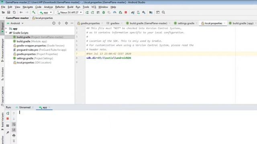Sync Project with Gradle Files icon
This screenshot has width=257, height=144.
click(x=133, y=12)
